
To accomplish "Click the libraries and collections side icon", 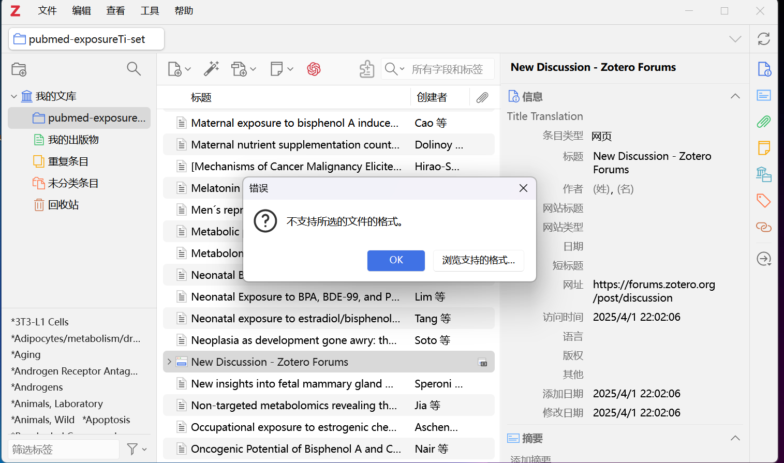I will 764,174.
